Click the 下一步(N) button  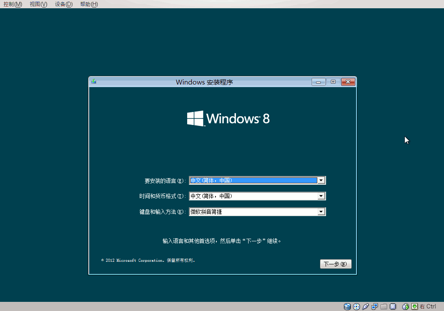336,264
